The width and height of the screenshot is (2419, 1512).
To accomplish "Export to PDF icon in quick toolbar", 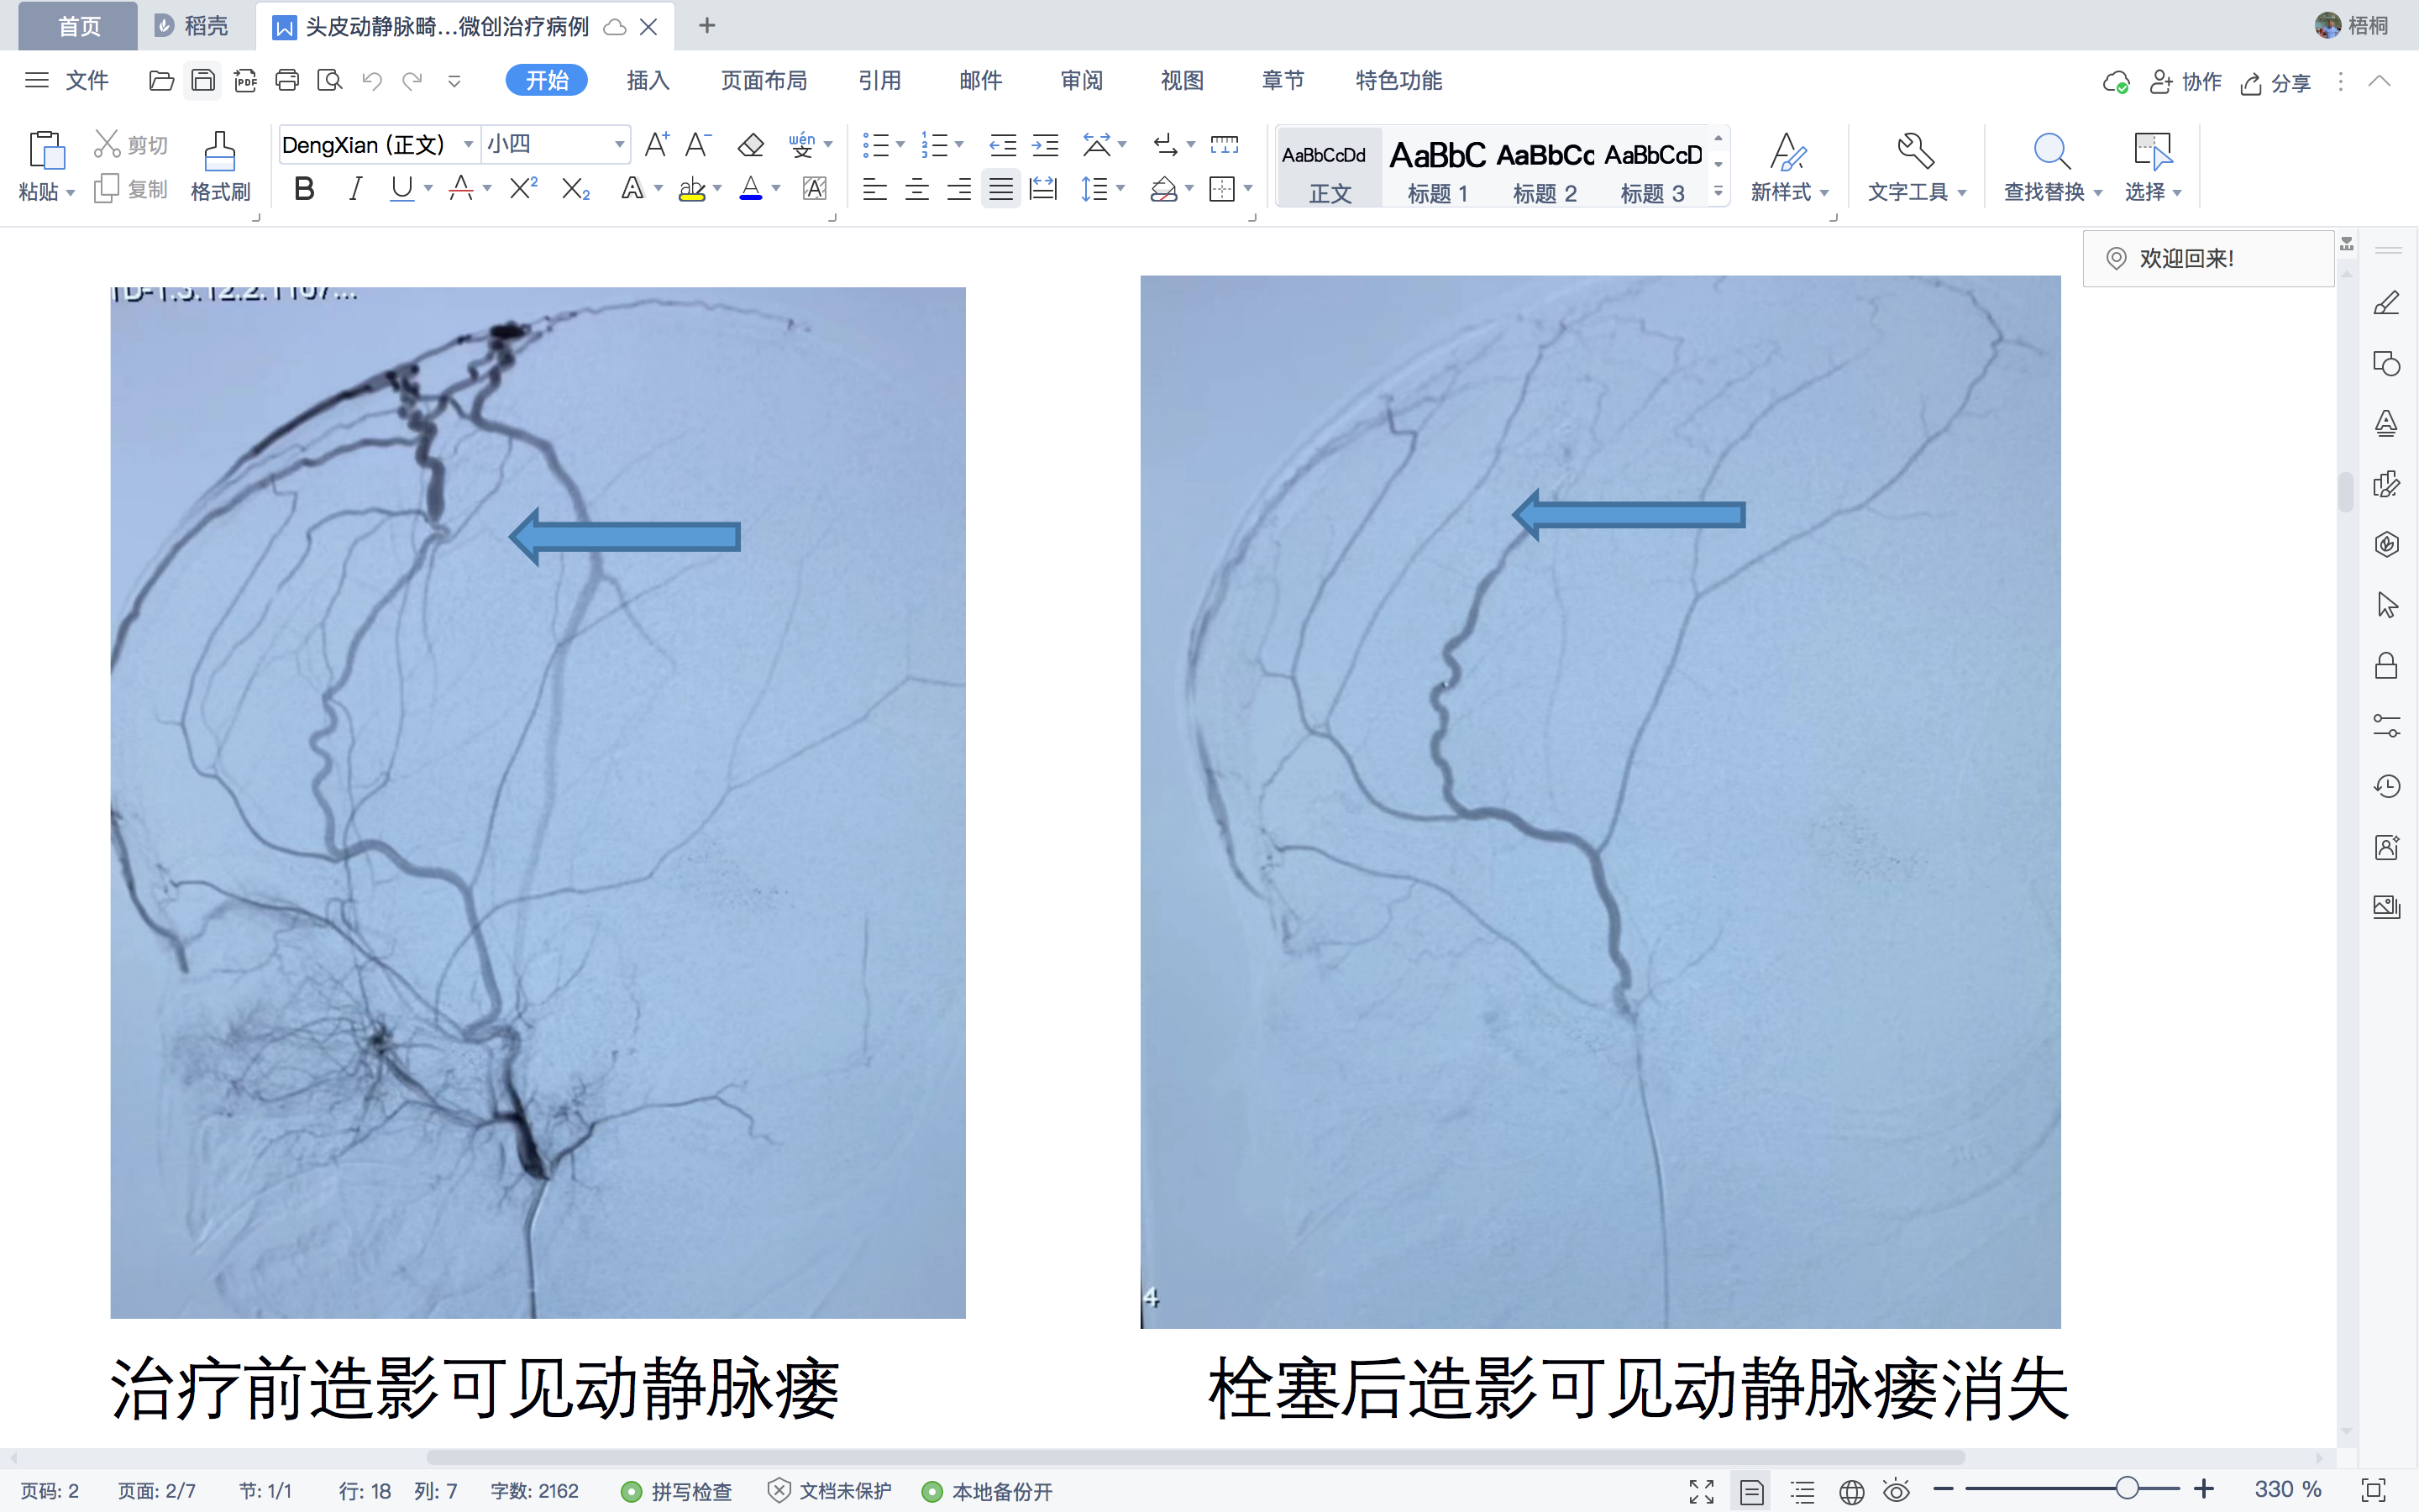I will coord(245,81).
